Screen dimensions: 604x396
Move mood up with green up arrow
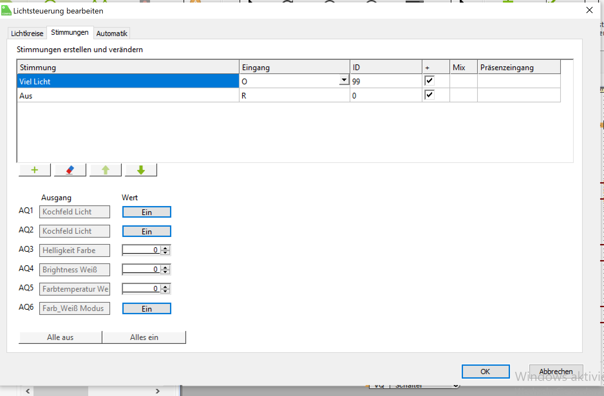[x=106, y=170]
